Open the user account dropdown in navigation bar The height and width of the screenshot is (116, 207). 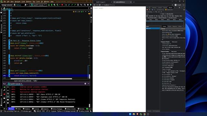coord(26,5)
